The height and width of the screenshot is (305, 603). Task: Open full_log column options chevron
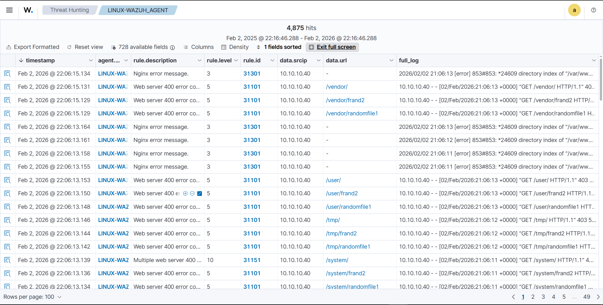(x=594, y=60)
